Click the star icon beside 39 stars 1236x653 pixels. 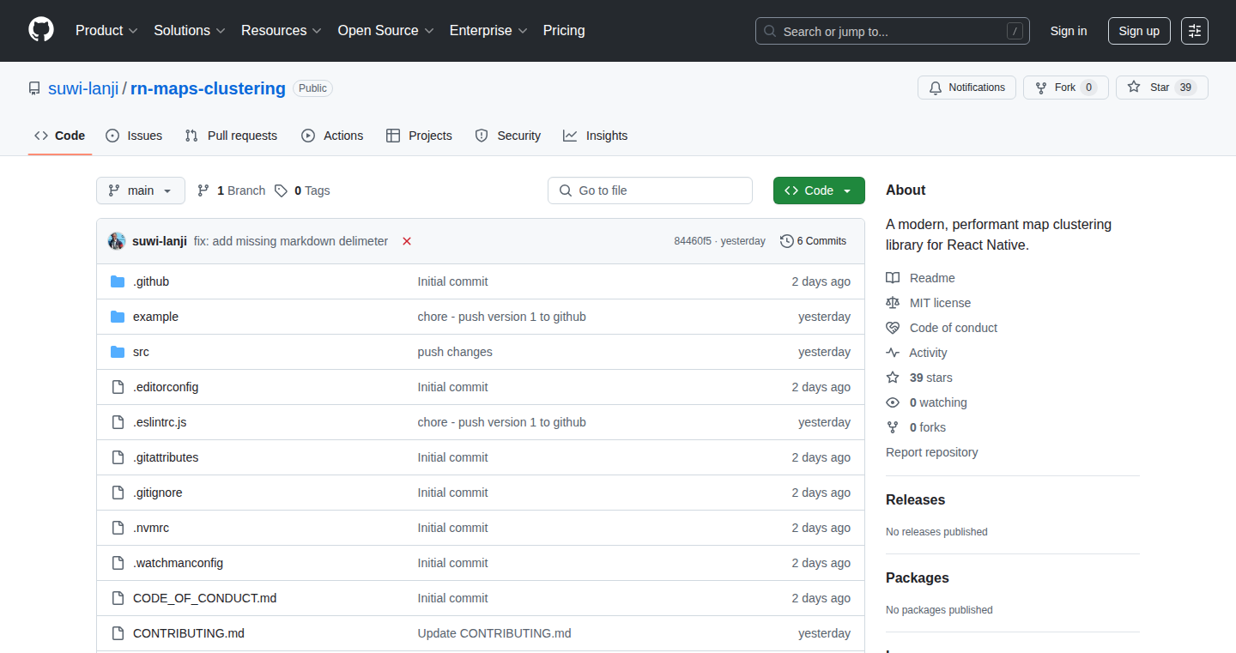tap(893, 378)
